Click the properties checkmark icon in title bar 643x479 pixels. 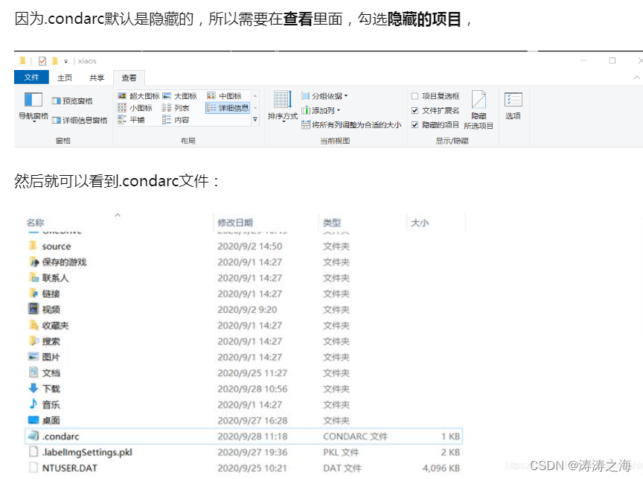(42, 61)
